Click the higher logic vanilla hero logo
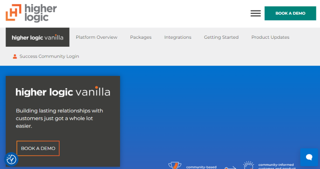 coord(63,91)
